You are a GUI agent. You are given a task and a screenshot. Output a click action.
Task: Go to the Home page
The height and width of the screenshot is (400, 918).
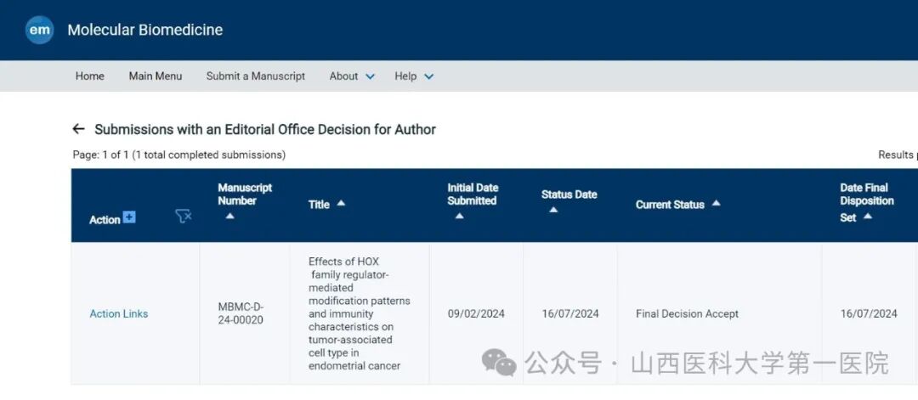(89, 76)
